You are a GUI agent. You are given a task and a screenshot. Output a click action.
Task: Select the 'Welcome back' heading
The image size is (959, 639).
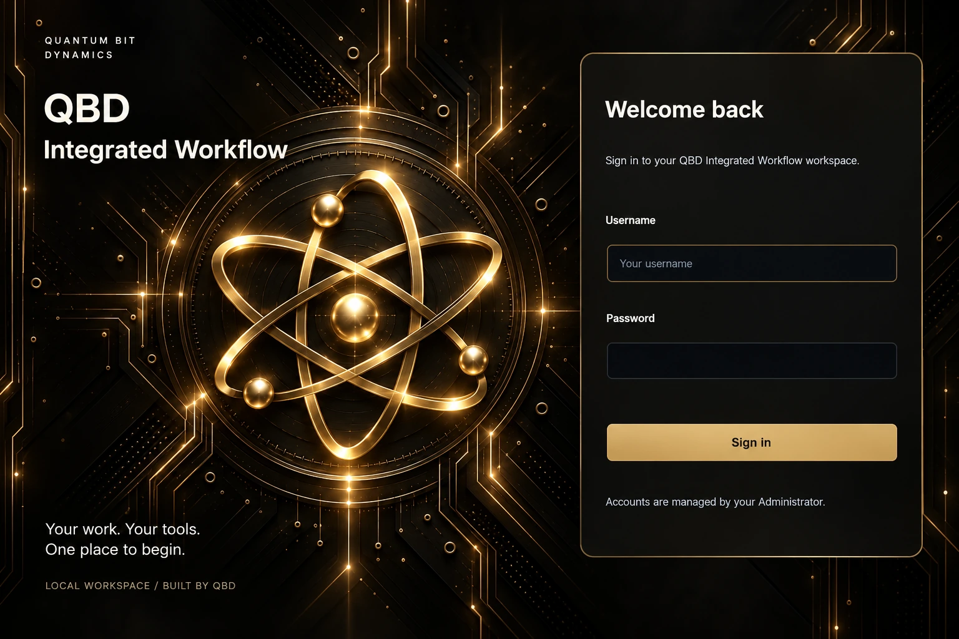pos(684,110)
